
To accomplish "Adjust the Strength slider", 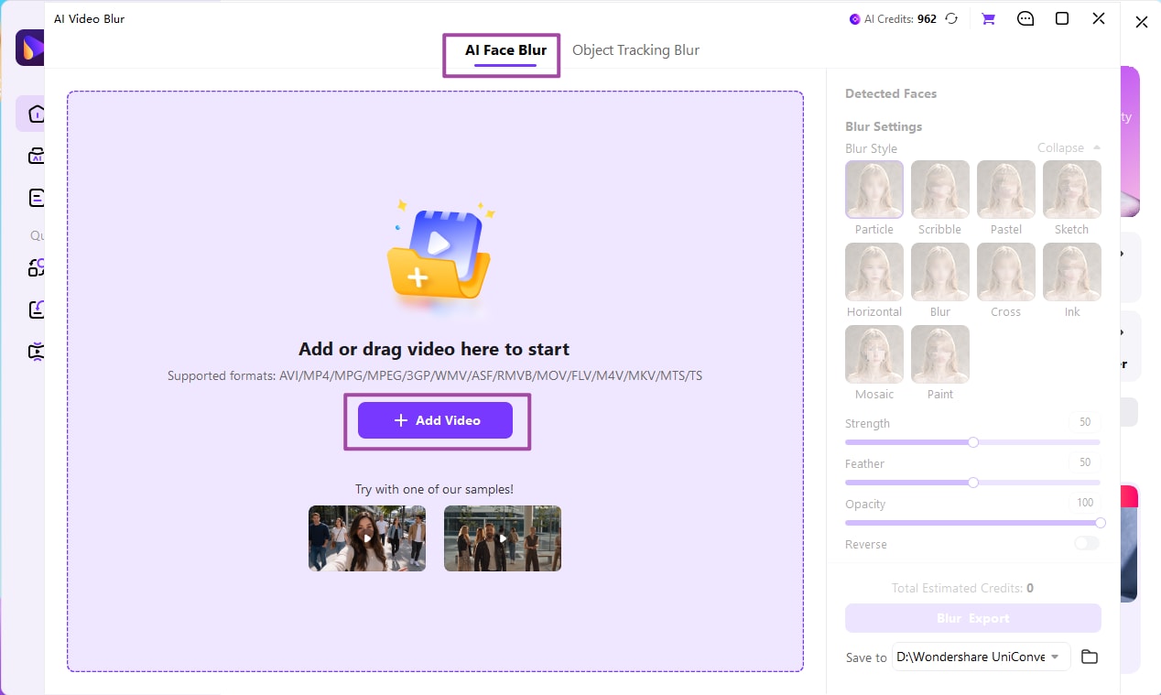I will (x=972, y=442).
